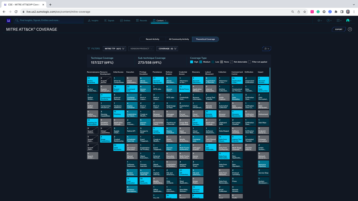The width and height of the screenshot is (358, 201).
Task: Open the apps grid menu
Action: pyautogui.click(x=339, y=20)
